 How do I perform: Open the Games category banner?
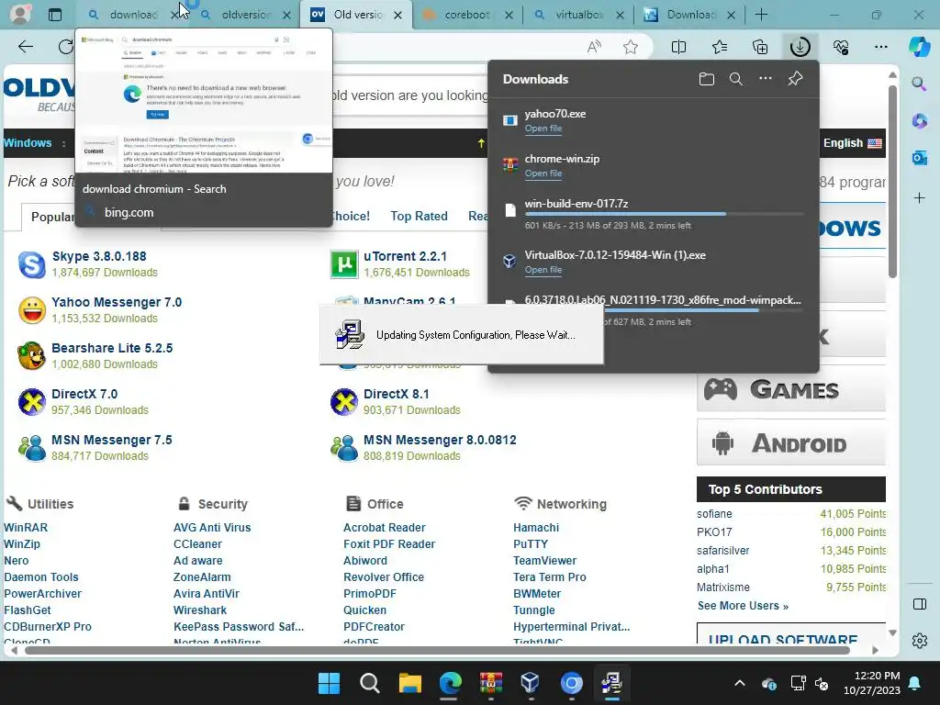(x=790, y=389)
